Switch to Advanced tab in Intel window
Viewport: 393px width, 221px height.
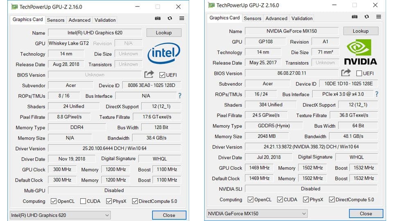pyautogui.click(x=79, y=20)
